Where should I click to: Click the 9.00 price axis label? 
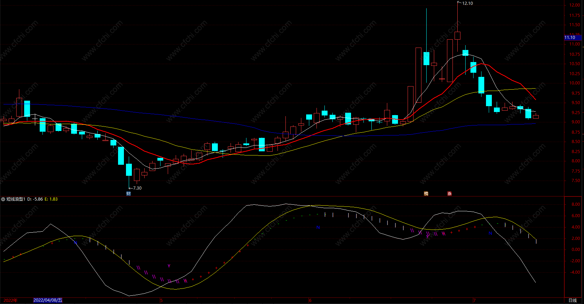coord(575,122)
